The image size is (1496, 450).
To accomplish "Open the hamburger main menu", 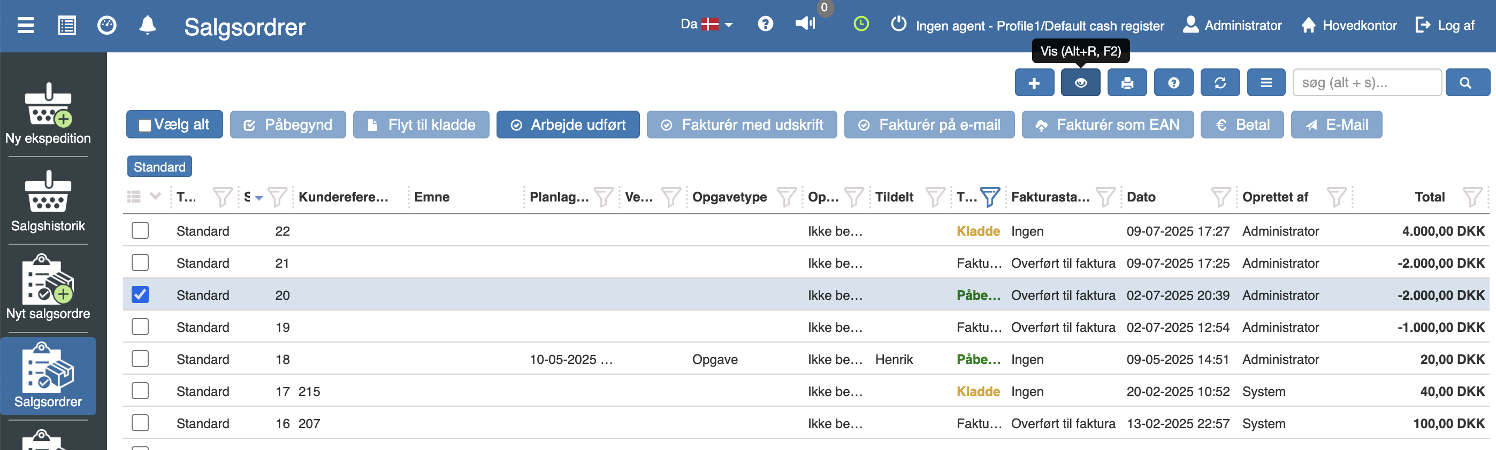I will [26, 26].
